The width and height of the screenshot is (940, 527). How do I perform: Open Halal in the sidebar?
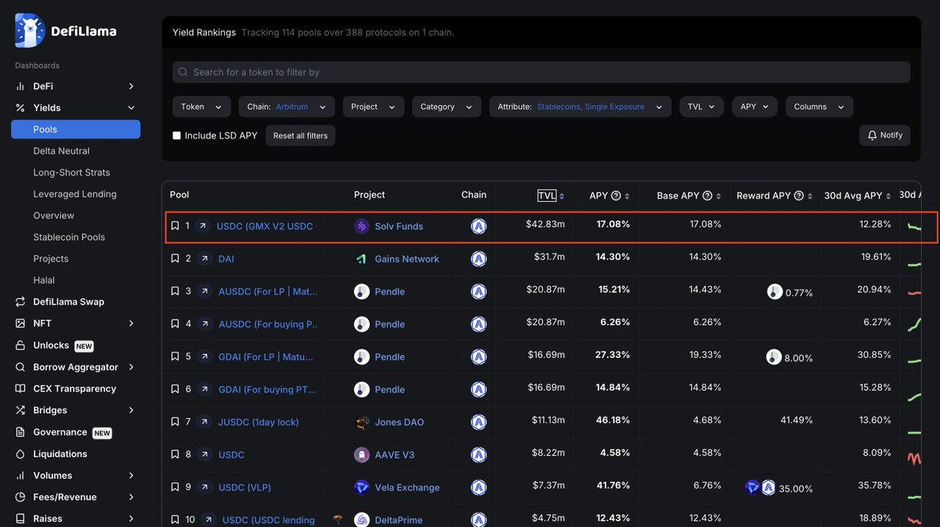point(44,280)
